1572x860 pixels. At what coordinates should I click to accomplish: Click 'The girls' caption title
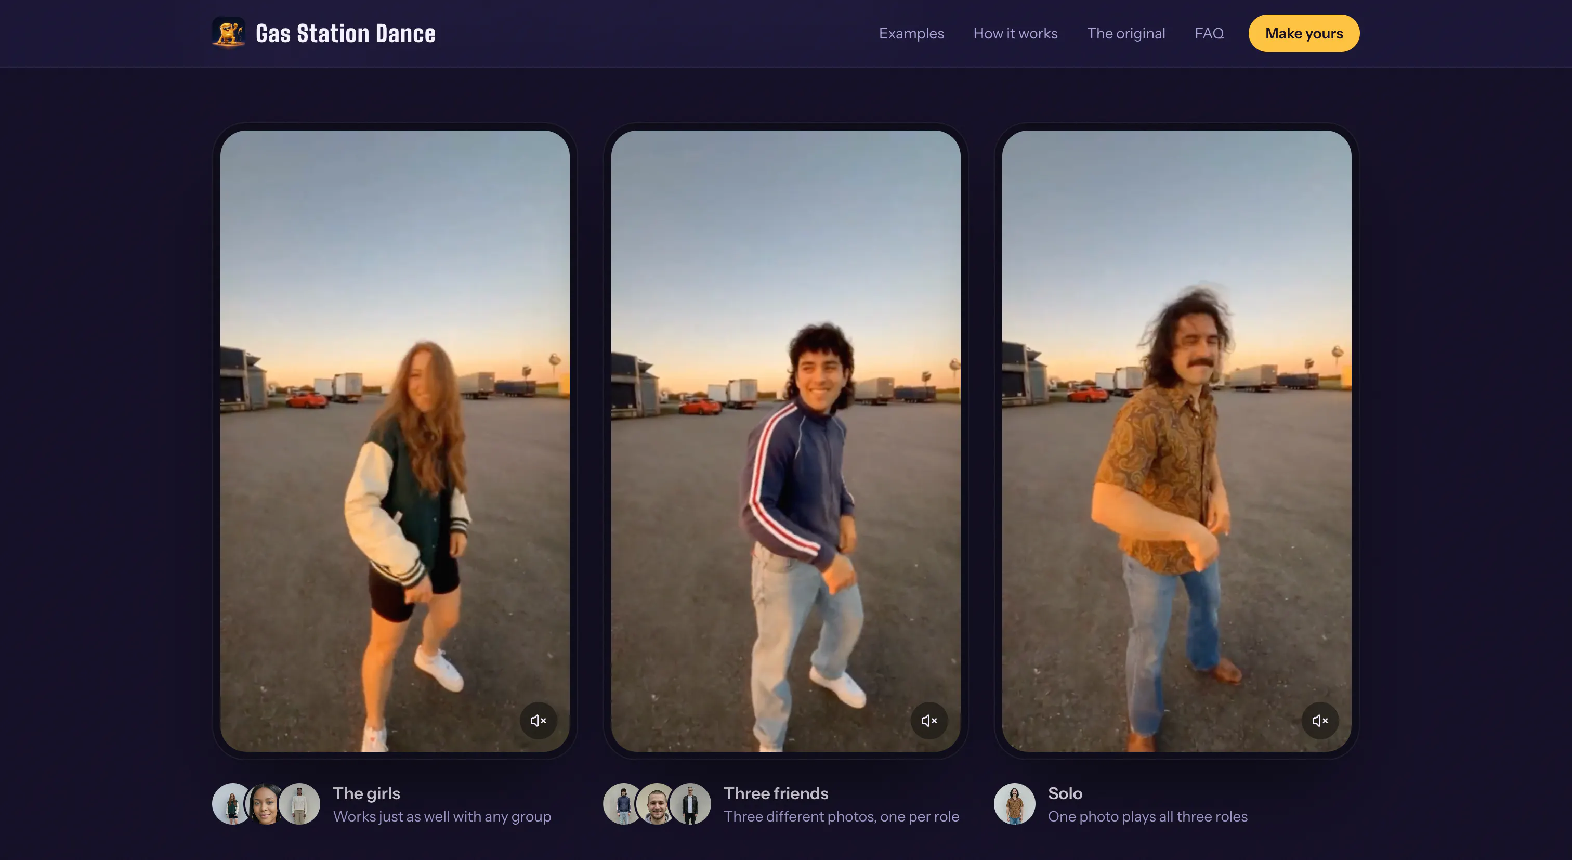(367, 793)
